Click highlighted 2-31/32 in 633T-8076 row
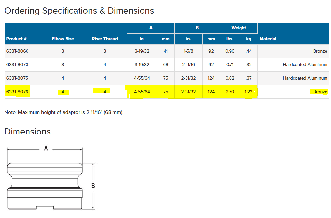The image size is (331, 218). [x=188, y=92]
